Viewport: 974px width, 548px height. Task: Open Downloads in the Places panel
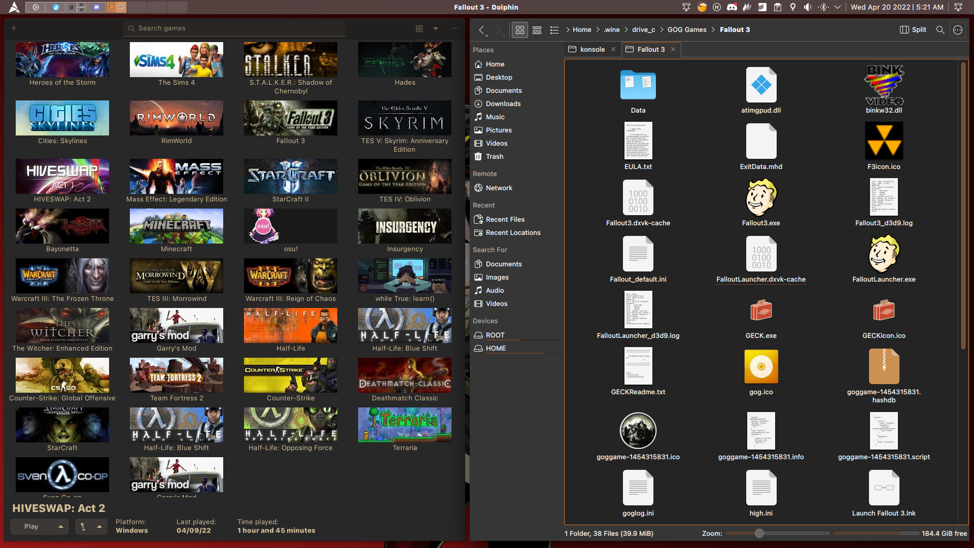click(503, 104)
